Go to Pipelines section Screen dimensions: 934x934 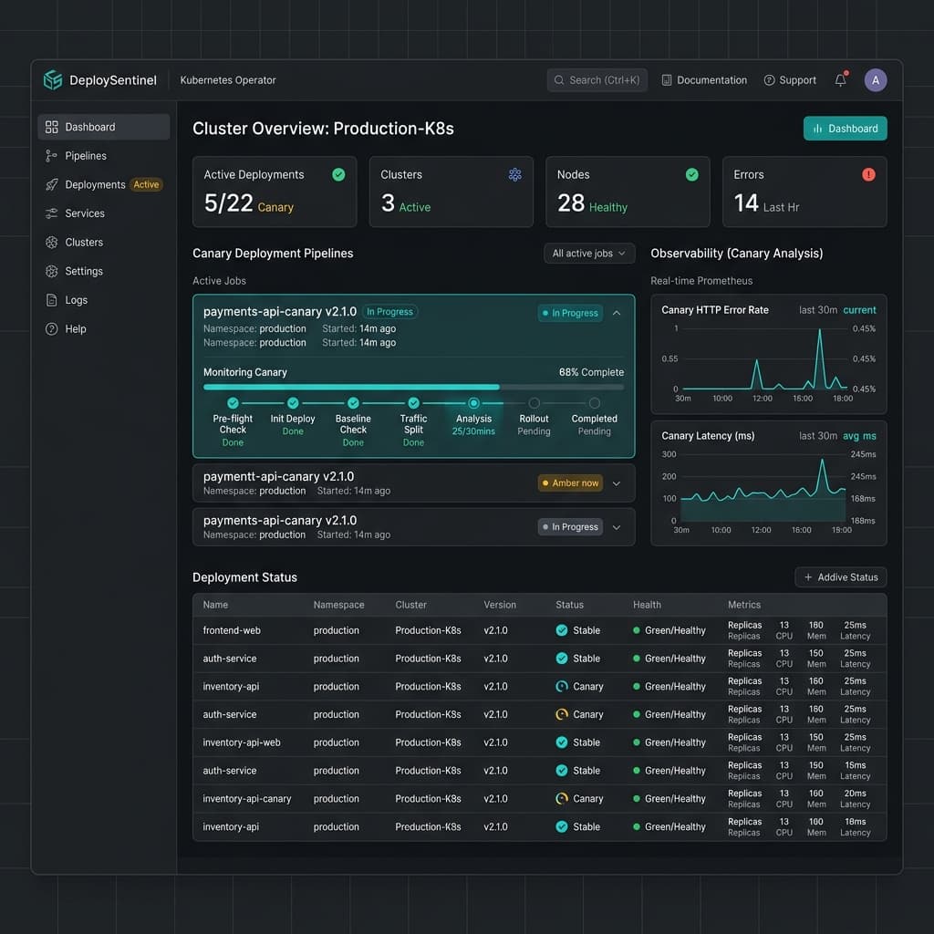click(104, 156)
